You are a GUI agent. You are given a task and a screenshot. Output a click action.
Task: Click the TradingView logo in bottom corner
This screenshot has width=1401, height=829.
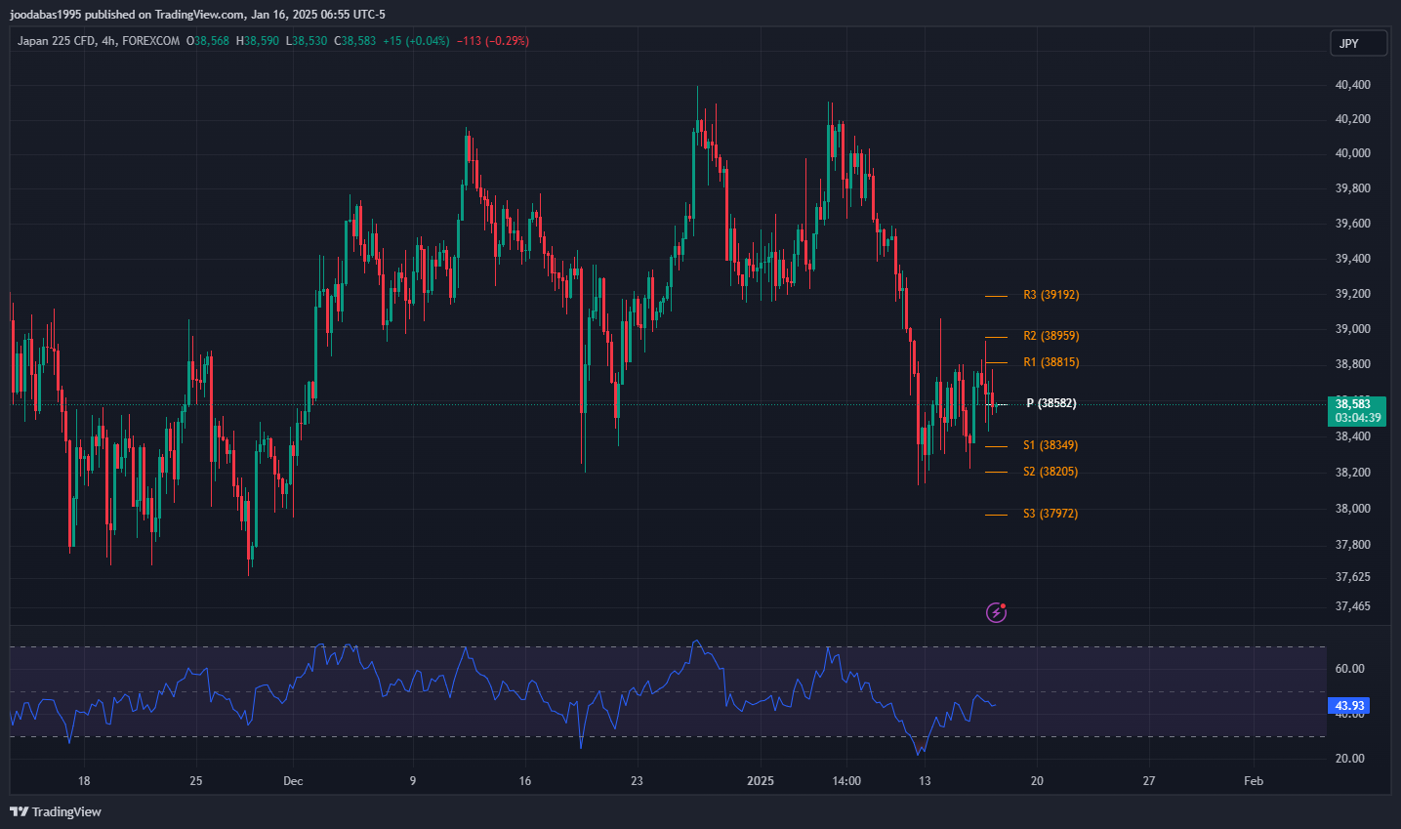point(56,811)
